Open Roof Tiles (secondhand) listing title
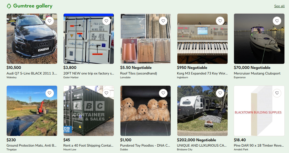This screenshot has width=289, height=153. point(138,73)
